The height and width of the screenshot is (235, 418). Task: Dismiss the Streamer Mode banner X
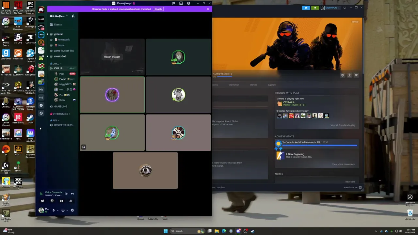click(x=208, y=9)
